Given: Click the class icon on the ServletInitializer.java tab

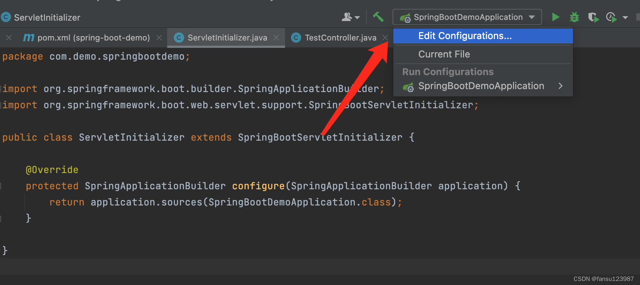Looking at the screenshot, I should (x=179, y=38).
